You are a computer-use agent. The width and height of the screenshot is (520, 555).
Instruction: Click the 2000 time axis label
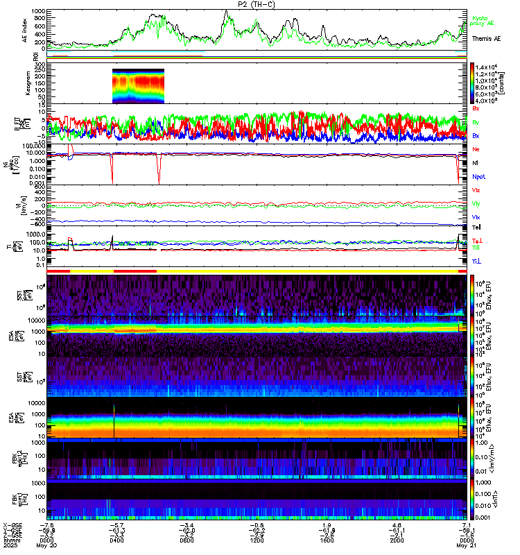(x=397, y=540)
